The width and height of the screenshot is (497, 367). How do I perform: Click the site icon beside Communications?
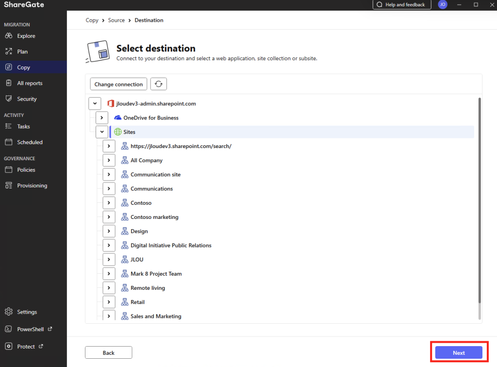[125, 188]
